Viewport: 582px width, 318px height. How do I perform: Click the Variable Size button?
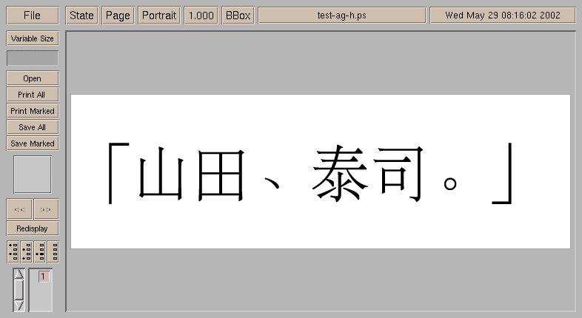pyautogui.click(x=33, y=38)
